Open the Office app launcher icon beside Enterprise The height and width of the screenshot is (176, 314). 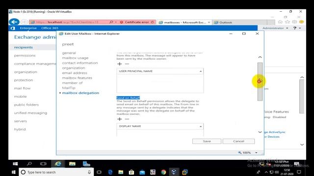point(13,28)
